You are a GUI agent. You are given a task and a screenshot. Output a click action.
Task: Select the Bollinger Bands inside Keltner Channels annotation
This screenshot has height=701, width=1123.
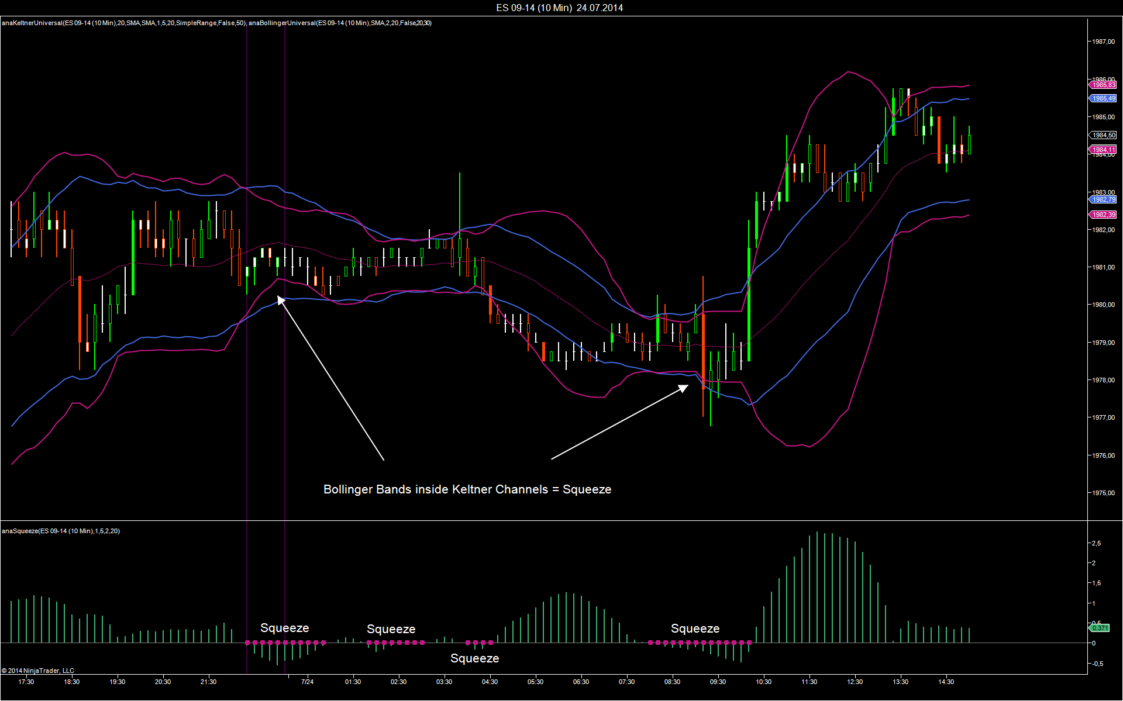(467, 489)
